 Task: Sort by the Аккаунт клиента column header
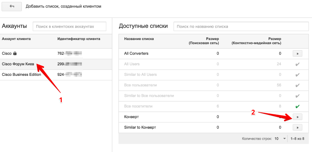point(16,39)
